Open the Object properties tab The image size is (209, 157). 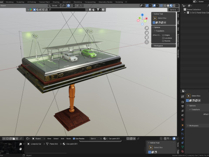click(182, 125)
